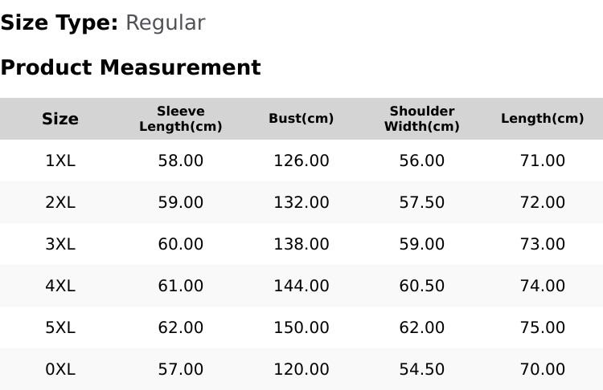Screen dimensions: 603x390
Task: Click the 61.00 sleeve length value
Action: [181, 286]
